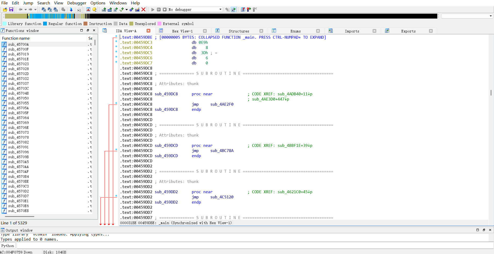494x254 pixels.
Task: Click the sub_4AE2F0 jump target link
Action: [222, 104]
